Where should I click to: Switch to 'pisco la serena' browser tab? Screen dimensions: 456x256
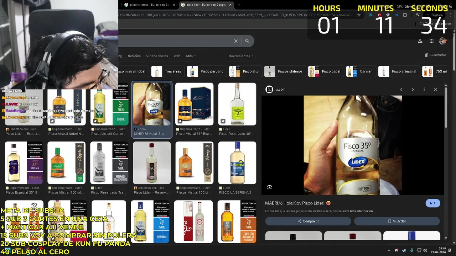[149, 5]
